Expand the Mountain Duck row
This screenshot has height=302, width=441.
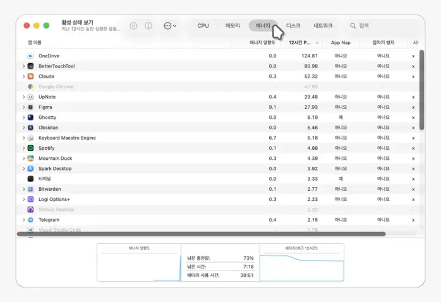click(23, 159)
